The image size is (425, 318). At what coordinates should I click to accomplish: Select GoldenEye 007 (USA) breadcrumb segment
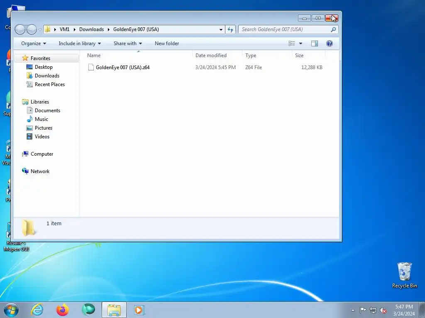tap(136, 29)
